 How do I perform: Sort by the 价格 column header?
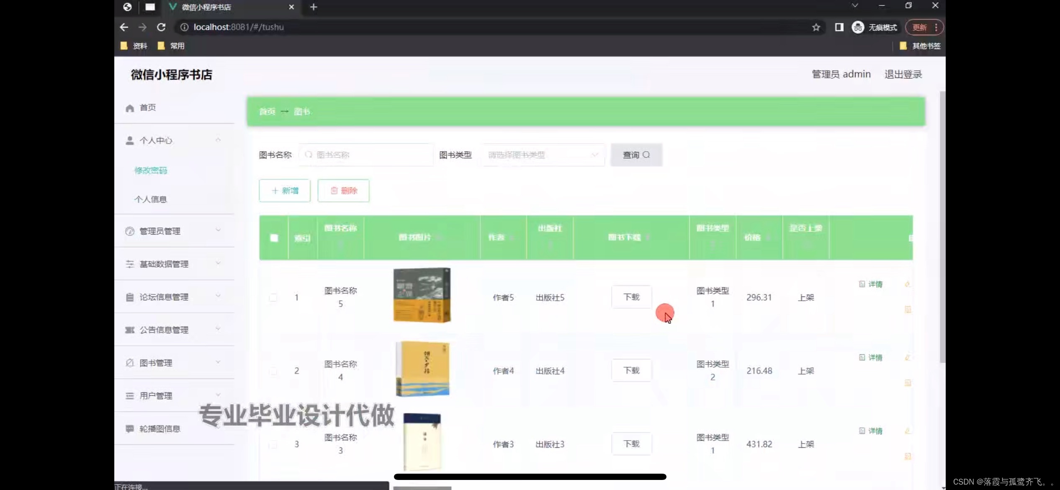[759, 237]
